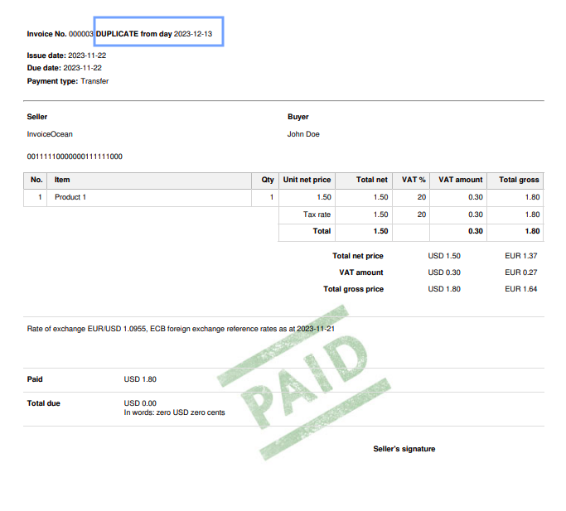Viewport: 566px width, 511px height.
Task: Click the Total gross column header
Action: 519,180
